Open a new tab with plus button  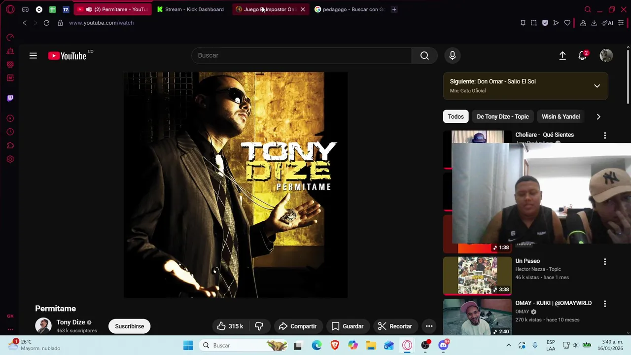pyautogui.click(x=394, y=9)
